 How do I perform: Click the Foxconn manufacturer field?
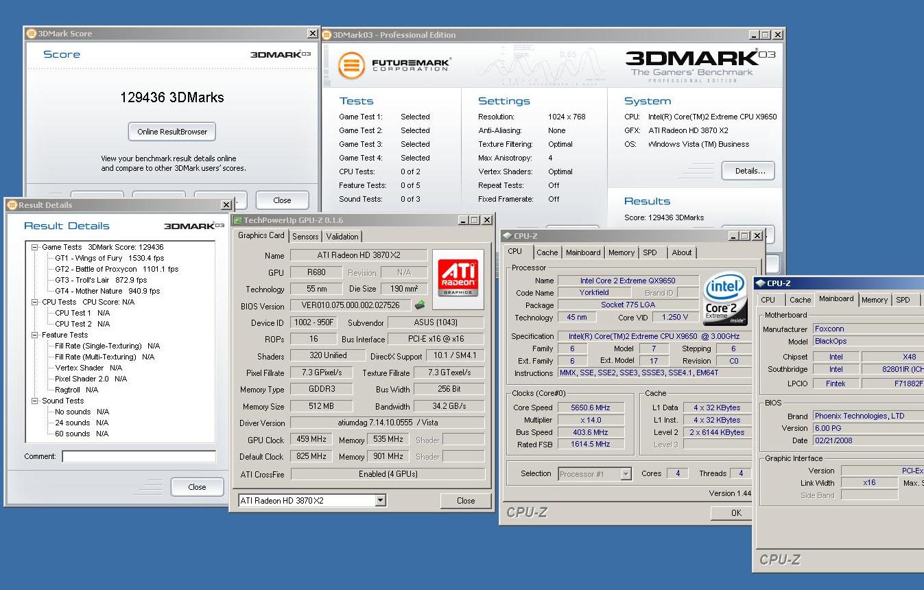pos(868,329)
